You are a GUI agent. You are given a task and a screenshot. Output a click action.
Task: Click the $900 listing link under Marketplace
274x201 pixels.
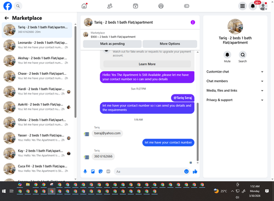(113, 37)
